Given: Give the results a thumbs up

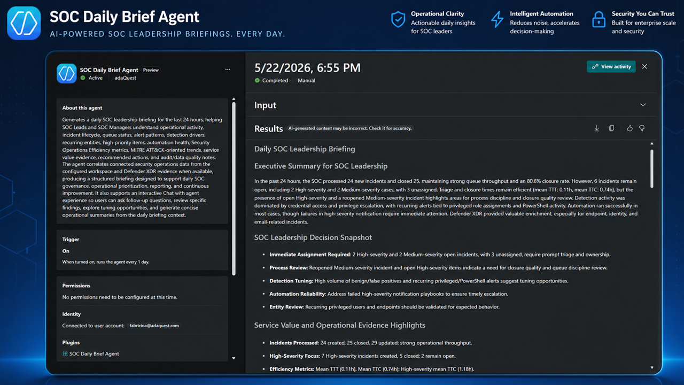Looking at the screenshot, I should pyautogui.click(x=629, y=128).
